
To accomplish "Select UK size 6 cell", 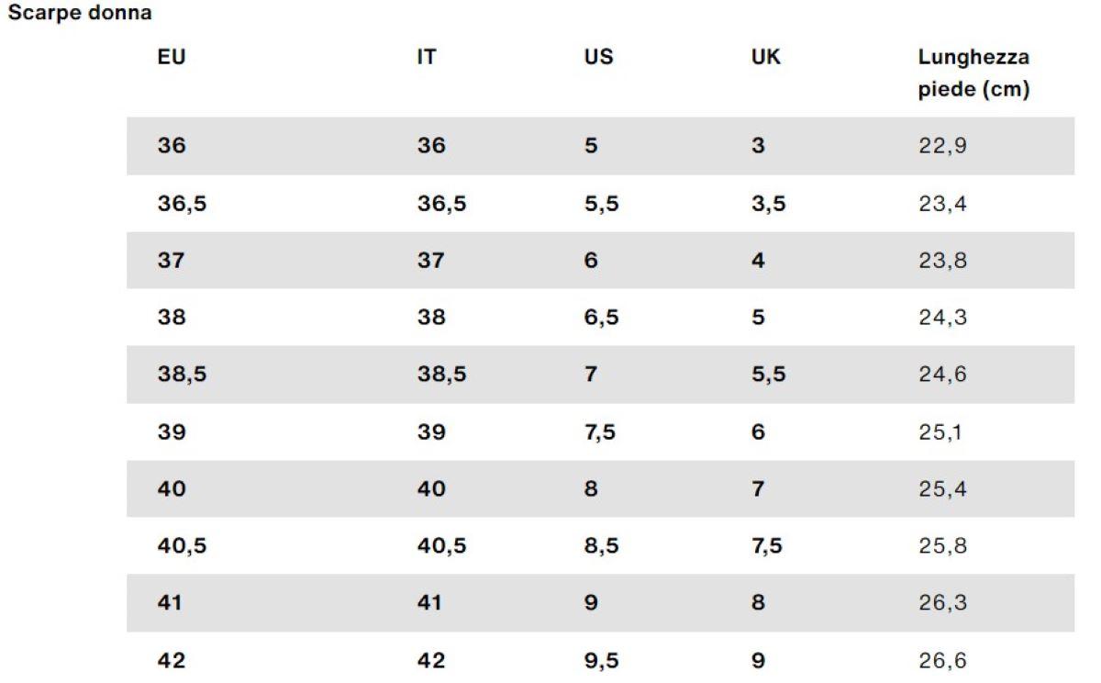I will click(758, 431).
